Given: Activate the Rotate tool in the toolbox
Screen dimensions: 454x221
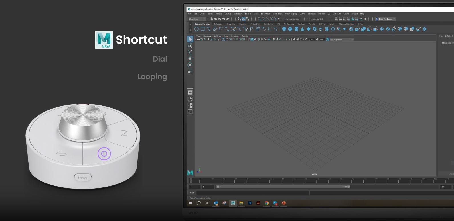Looking at the screenshot, I should coord(190,65).
